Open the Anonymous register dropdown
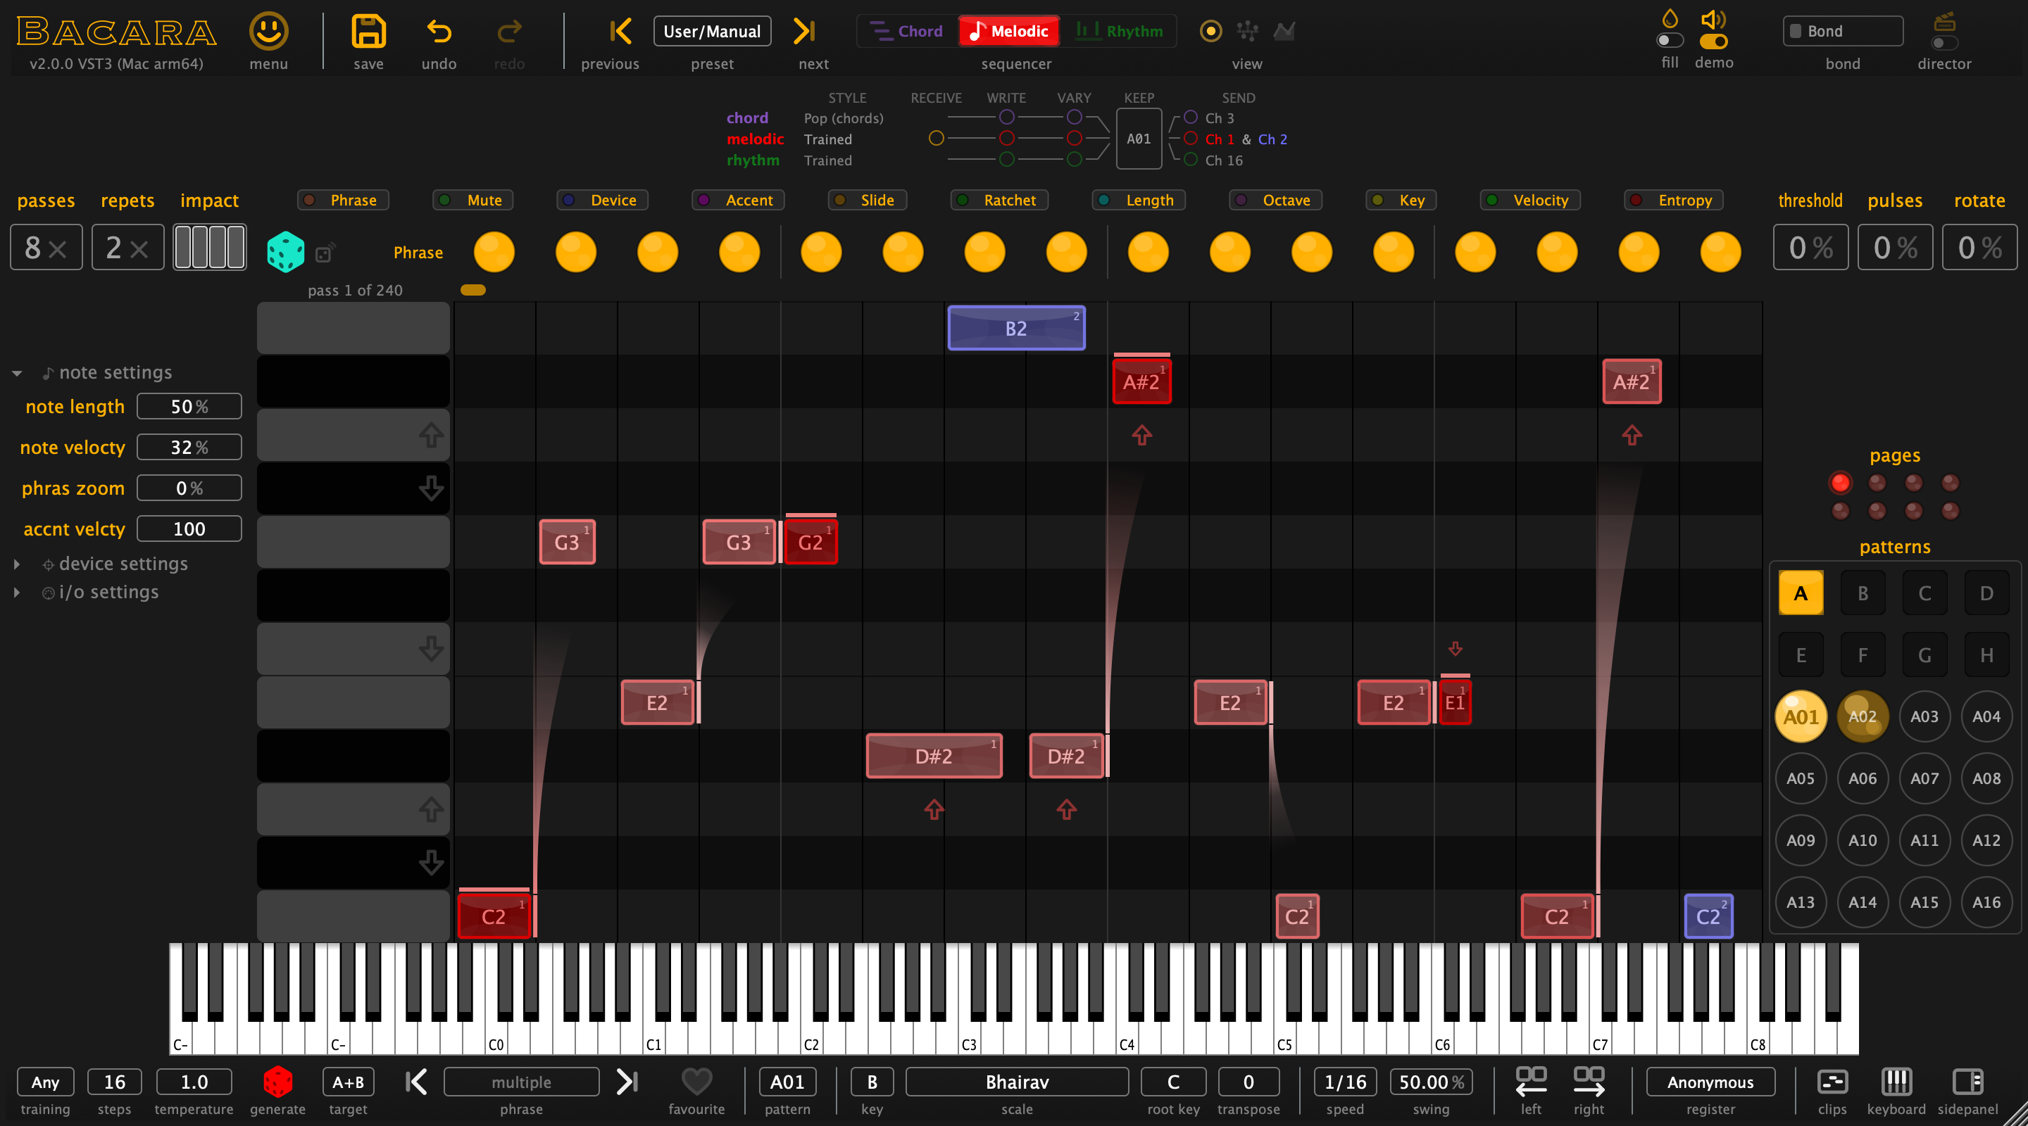This screenshot has width=2028, height=1126. click(1710, 1082)
